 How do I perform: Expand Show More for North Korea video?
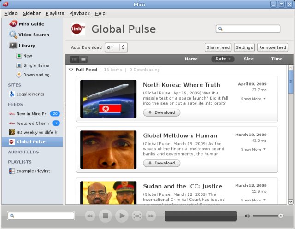coord(253,99)
